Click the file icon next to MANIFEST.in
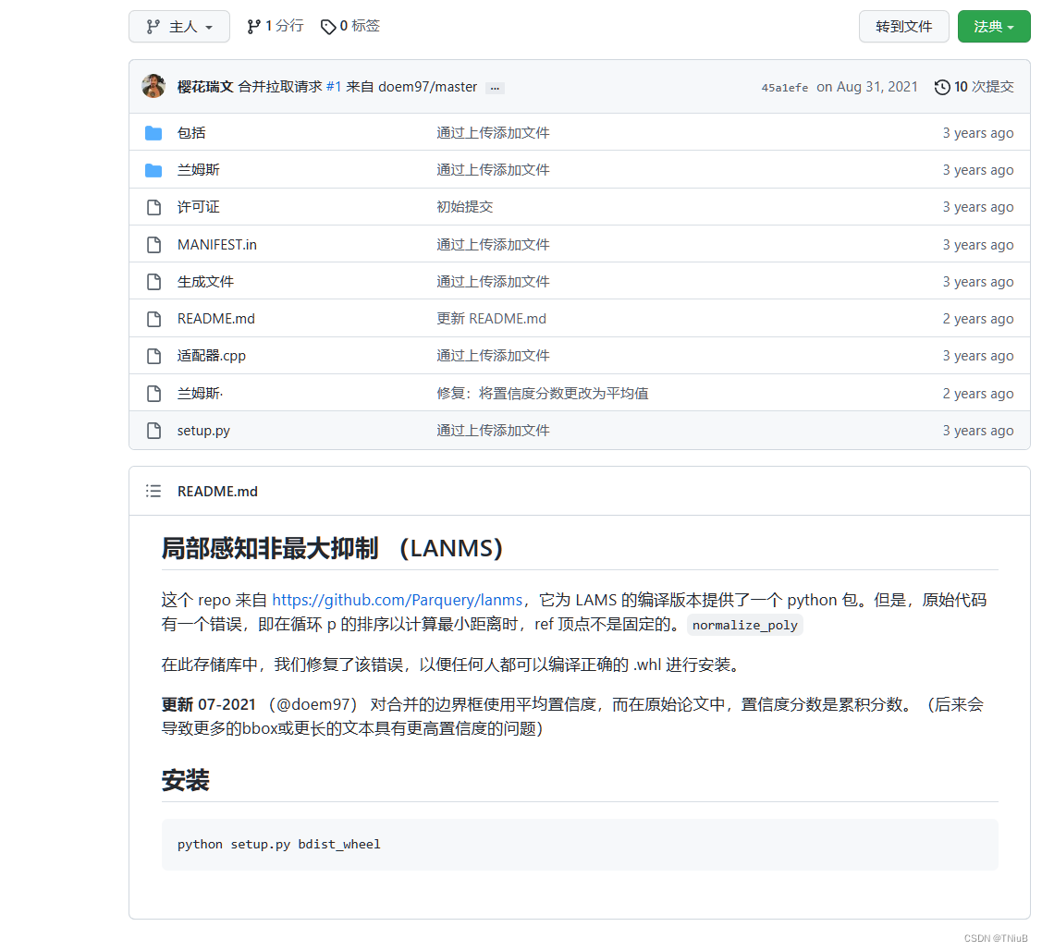Viewport: 1042px width, 951px height. (x=153, y=244)
